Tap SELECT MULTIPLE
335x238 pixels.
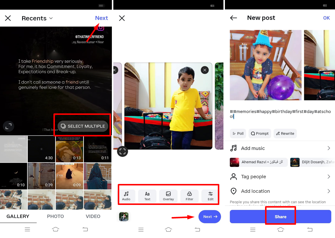82,125
